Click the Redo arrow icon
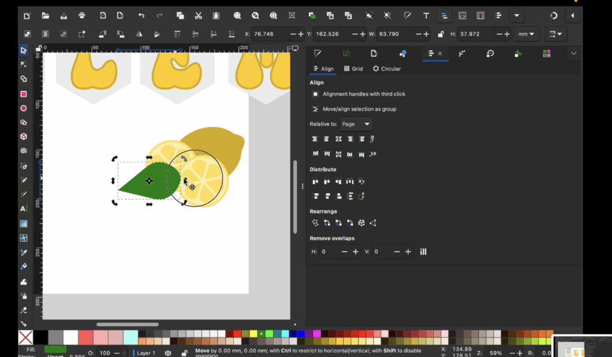The image size is (612, 357). [159, 16]
